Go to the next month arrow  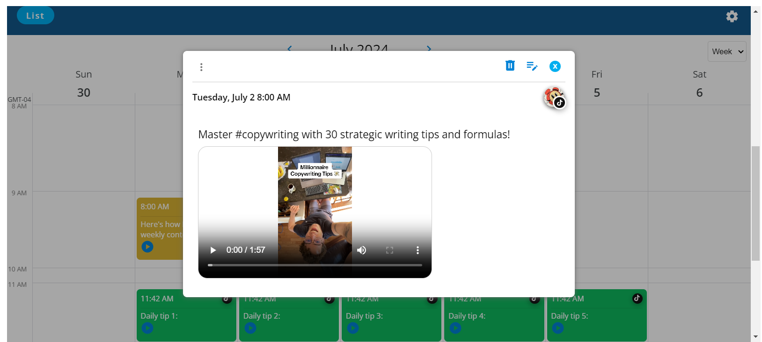click(429, 48)
